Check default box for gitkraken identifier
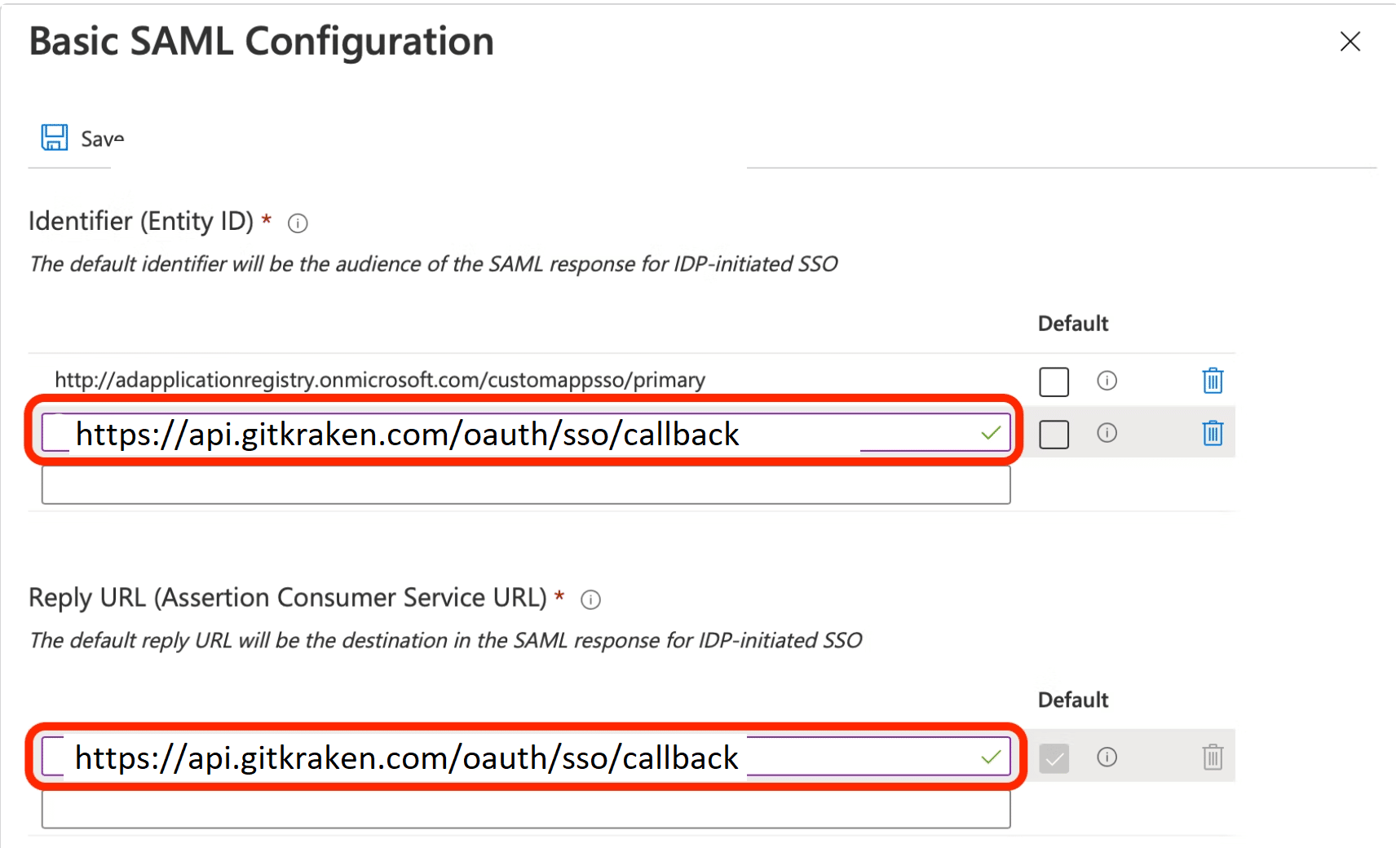Image resolution: width=1396 pixels, height=848 pixels. [x=1054, y=434]
